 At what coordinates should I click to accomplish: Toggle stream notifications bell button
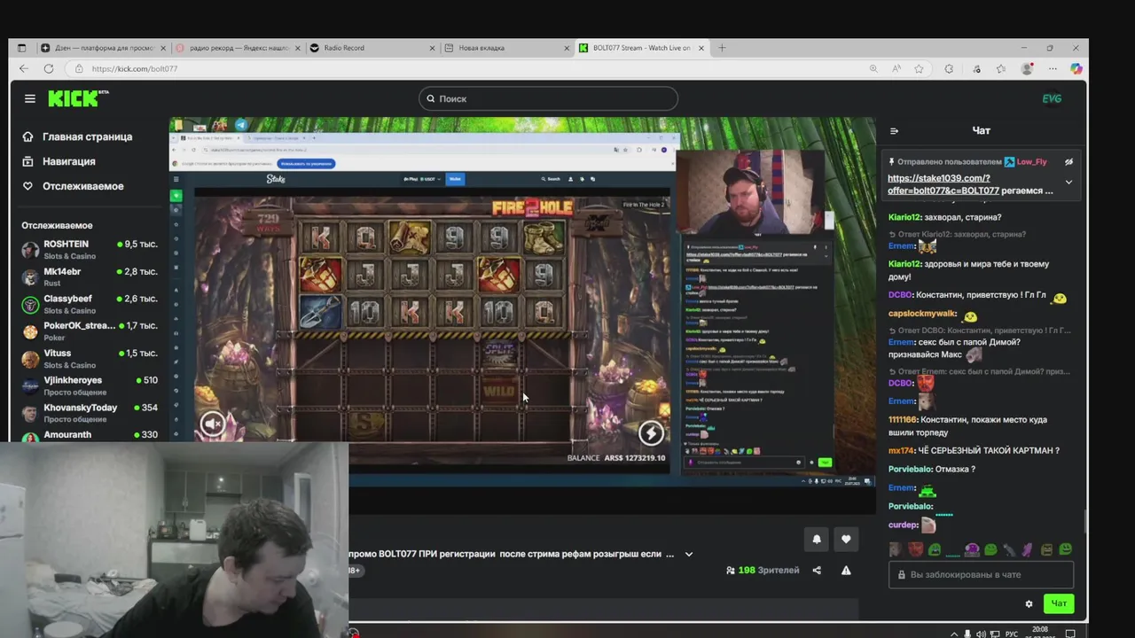(x=817, y=539)
